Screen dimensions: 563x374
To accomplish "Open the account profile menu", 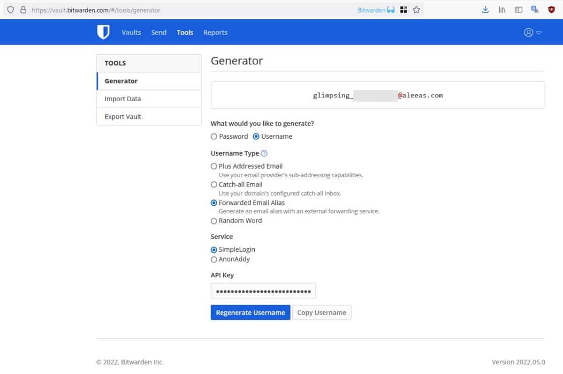I will [533, 32].
